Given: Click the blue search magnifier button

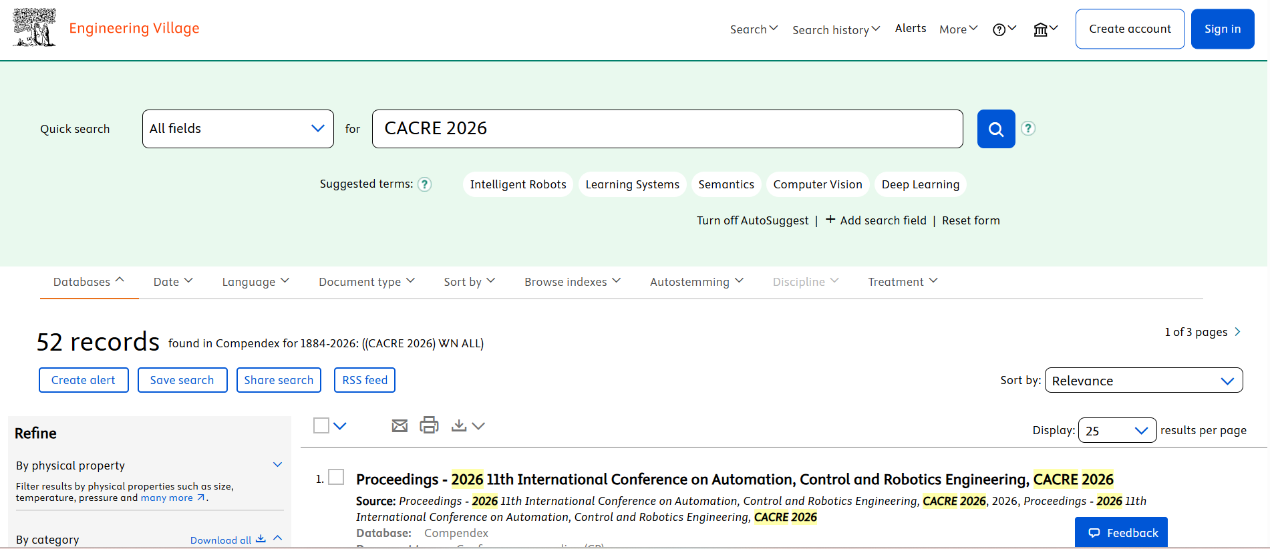Looking at the screenshot, I should point(996,129).
